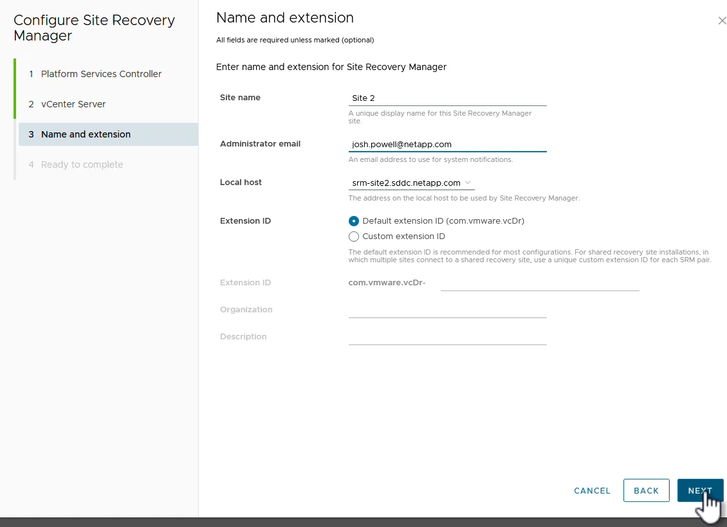Click the Description input field
This screenshot has height=527, width=727.
(447, 337)
